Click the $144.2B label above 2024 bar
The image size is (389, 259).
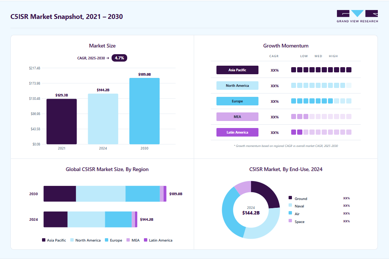click(103, 90)
